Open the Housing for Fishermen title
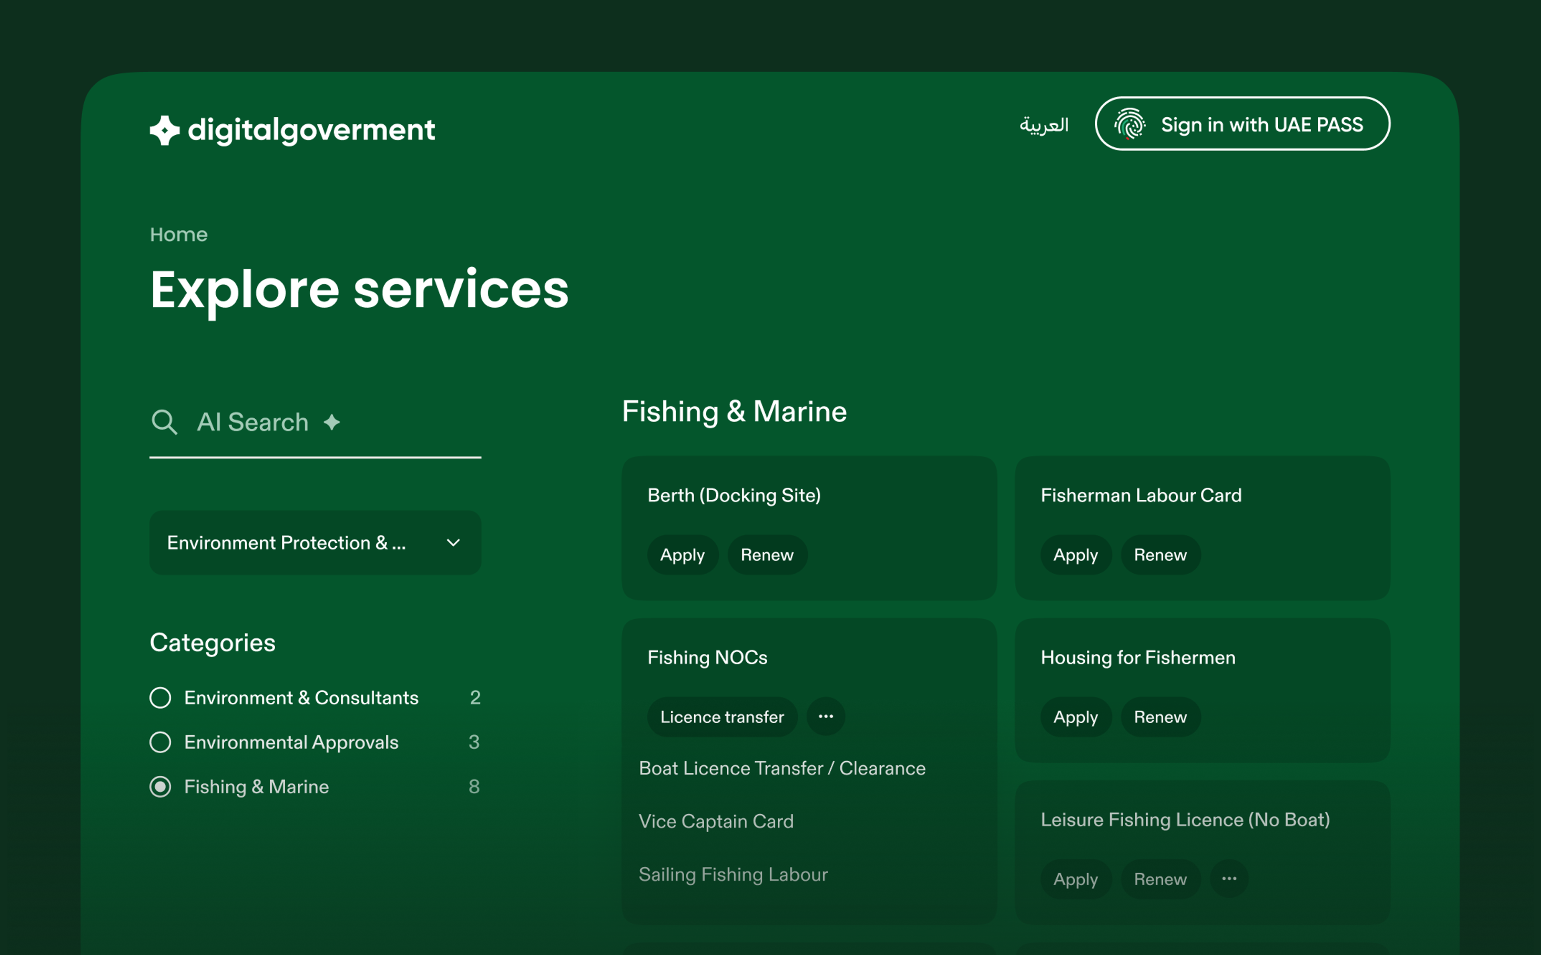Image resolution: width=1541 pixels, height=955 pixels. click(x=1138, y=657)
